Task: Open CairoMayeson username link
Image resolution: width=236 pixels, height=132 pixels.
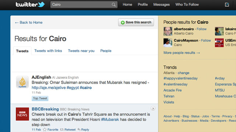Action: click(x=186, y=40)
